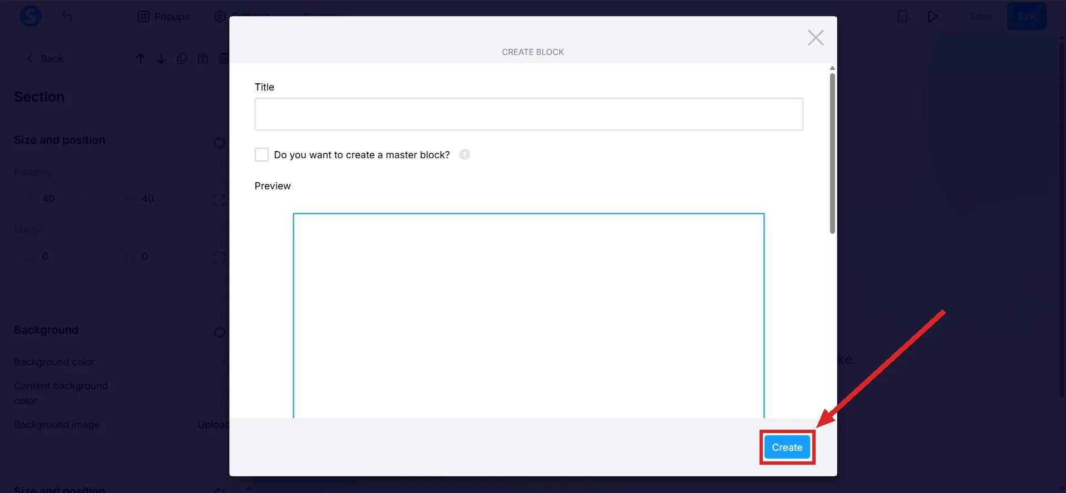
Task: Click the S logo in the editor header
Action: click(31, 16)
